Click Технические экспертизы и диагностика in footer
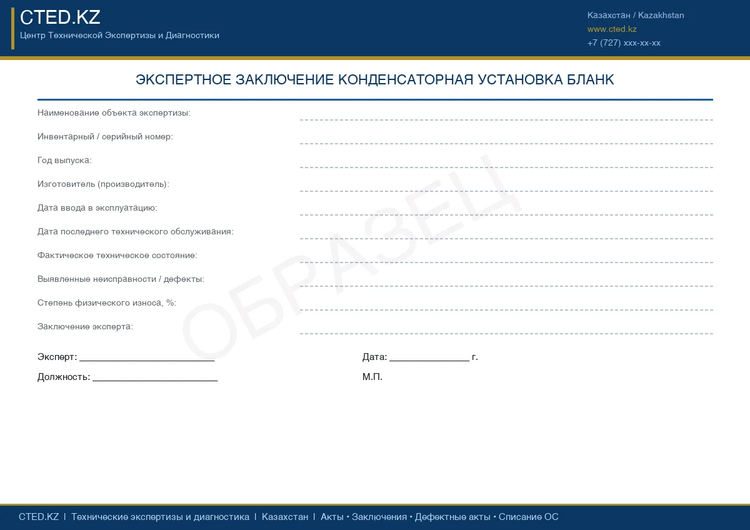The width and height of the screenshot is (750, 530). [x=160, y=517]
